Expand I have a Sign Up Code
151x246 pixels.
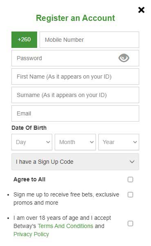(75, 162)
